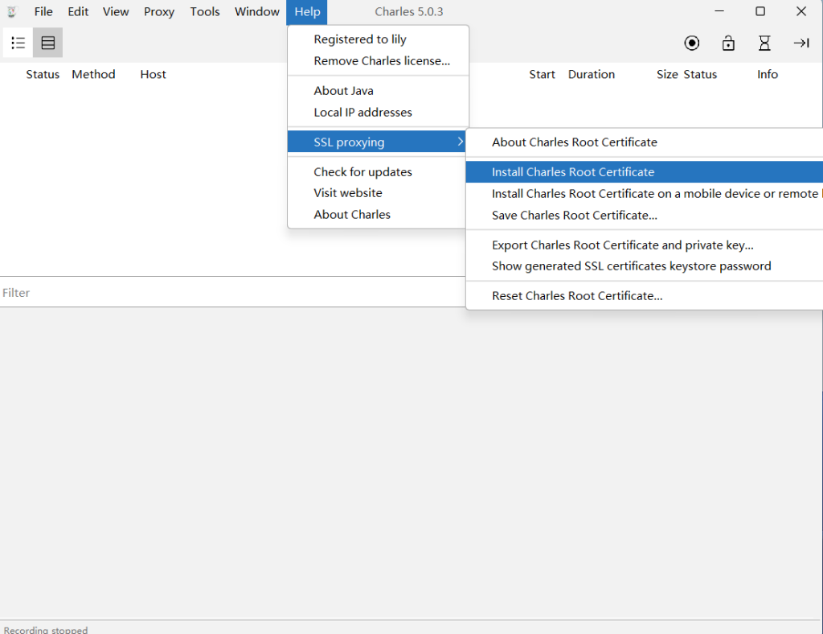Toggle the SSL proxying padlock icon

(728, 43)
